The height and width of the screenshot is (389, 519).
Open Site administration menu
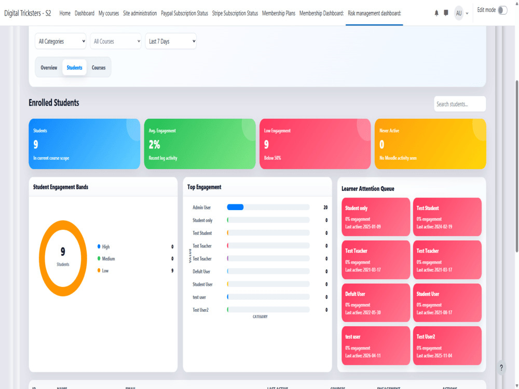point(140,13)
